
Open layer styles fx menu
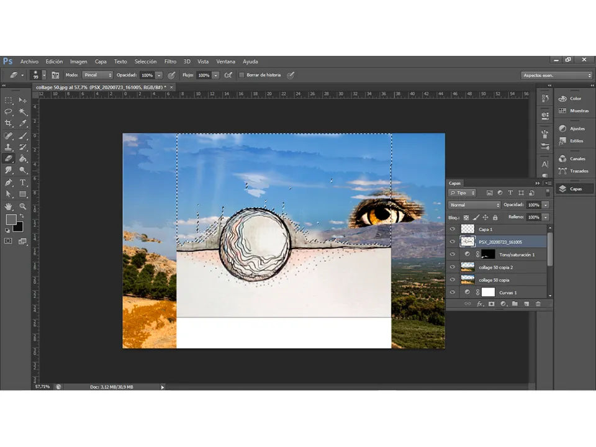[x=480, y=304]
